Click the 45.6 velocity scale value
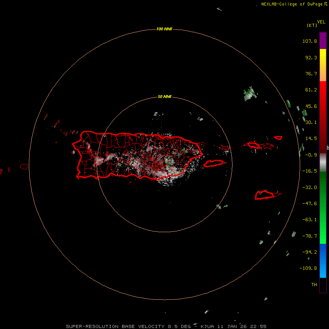This screenshot has height=329, width=329. 311,106
